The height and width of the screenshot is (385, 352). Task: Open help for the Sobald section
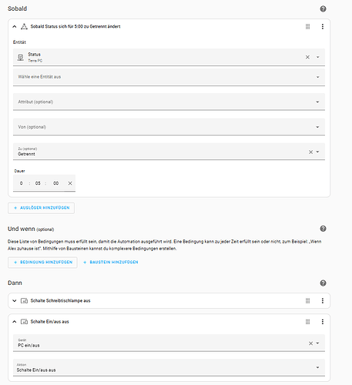[323, 9]
